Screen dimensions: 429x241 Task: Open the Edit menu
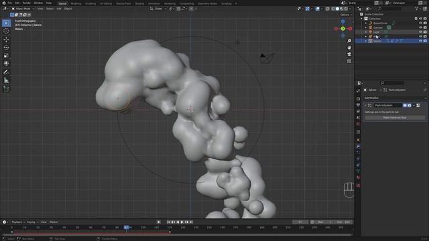coord(17,3)
